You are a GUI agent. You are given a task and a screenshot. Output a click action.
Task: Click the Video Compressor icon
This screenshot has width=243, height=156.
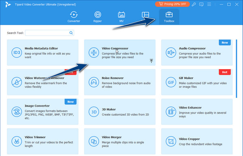94,53
